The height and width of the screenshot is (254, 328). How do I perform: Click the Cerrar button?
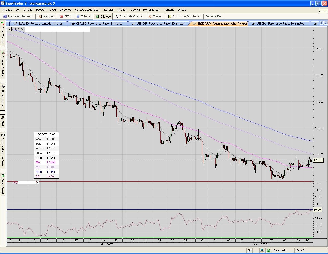click(323, 11)
